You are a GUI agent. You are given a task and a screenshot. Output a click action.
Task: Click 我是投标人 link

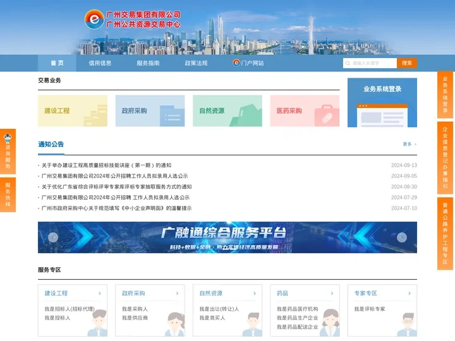click(x=58, y=318)
